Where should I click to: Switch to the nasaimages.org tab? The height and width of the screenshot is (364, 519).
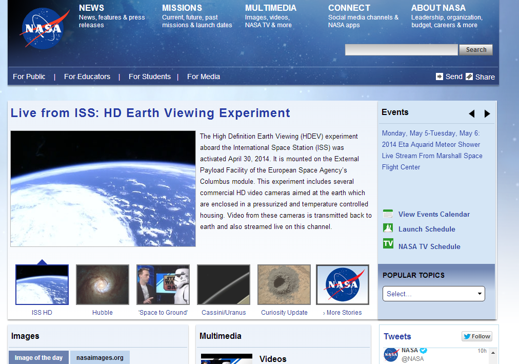tap(100, 358)
